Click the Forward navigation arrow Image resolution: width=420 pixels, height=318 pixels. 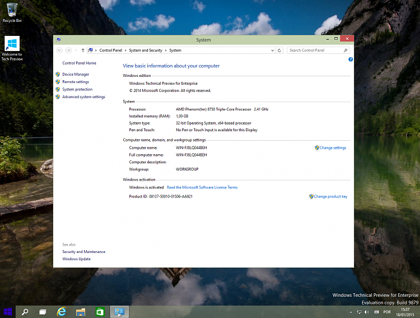68,50
